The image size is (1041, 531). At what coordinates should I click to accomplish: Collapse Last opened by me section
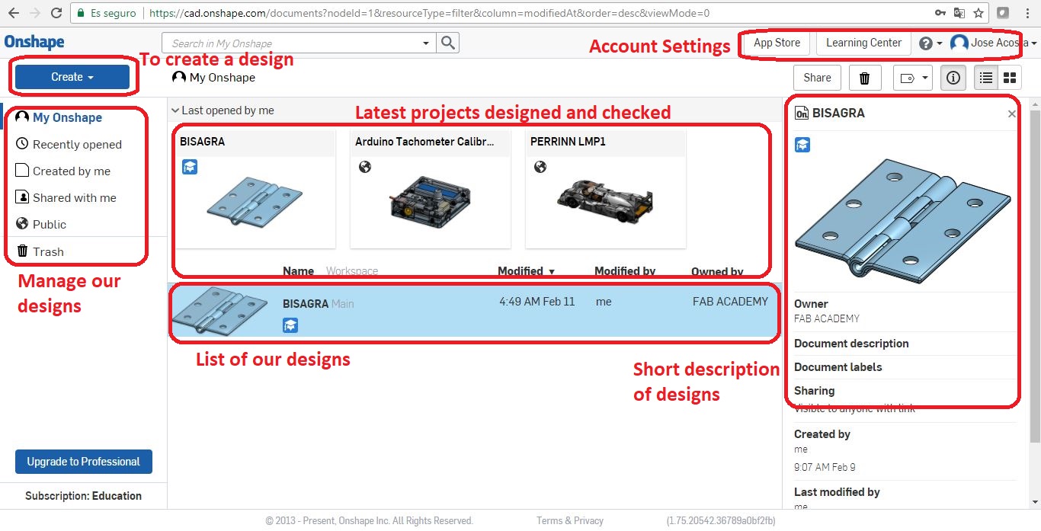coord(224,110)
